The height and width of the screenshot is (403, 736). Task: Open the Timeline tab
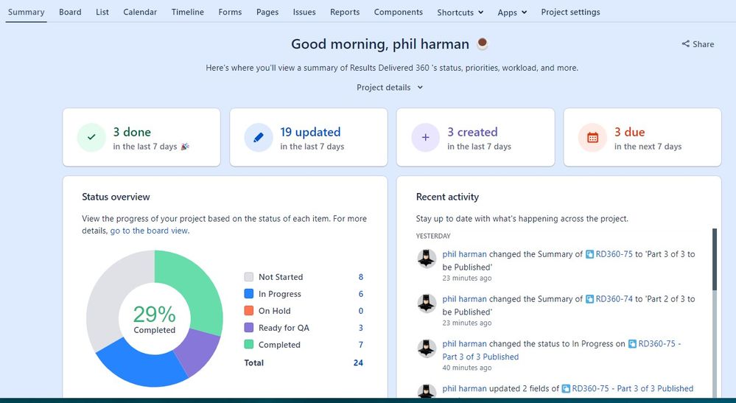coord(188,13)
